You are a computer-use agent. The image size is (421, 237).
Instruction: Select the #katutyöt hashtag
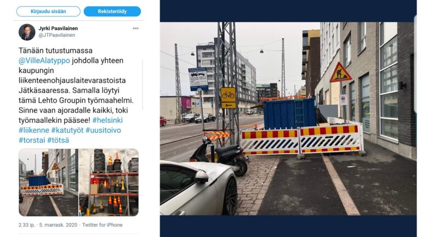[67, 130]
